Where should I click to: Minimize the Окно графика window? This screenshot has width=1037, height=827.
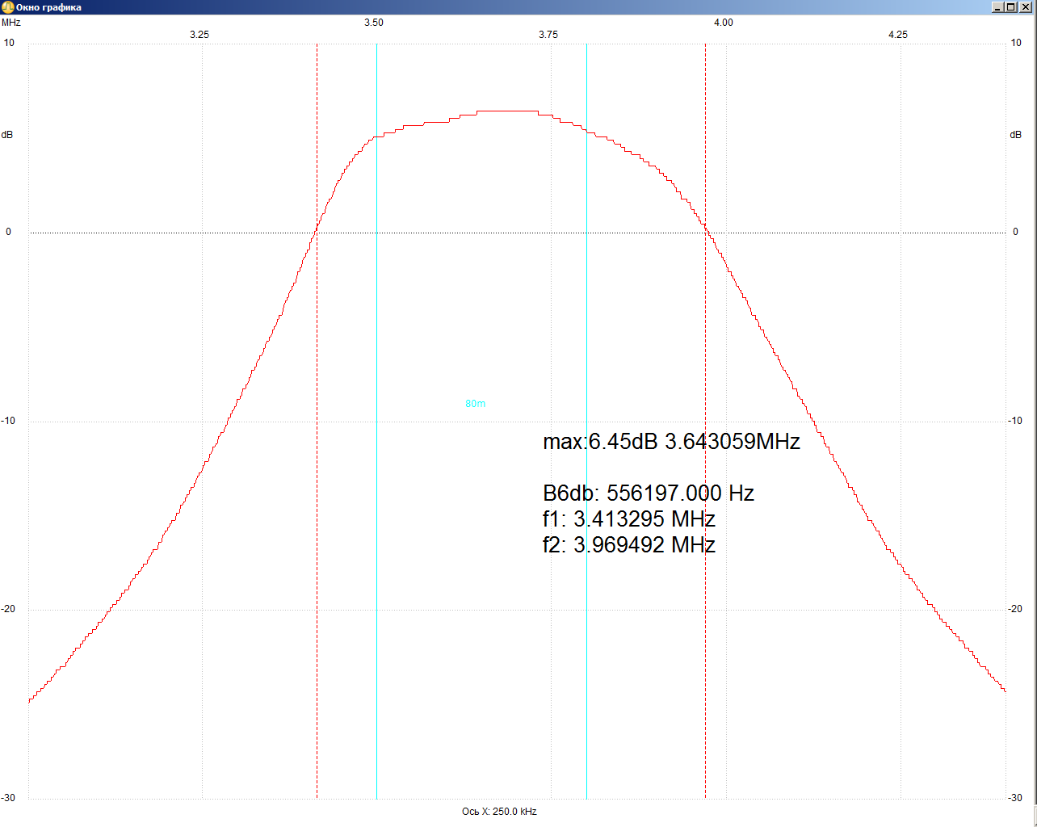click(x=998, y=7)
